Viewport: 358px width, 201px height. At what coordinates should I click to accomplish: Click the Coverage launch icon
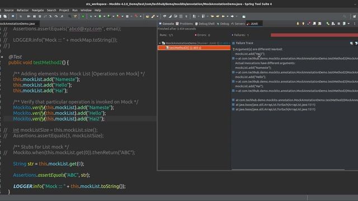(109, 16)
